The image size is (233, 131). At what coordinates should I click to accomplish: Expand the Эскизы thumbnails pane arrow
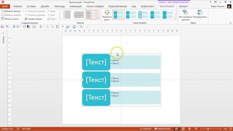coord(3,33)
